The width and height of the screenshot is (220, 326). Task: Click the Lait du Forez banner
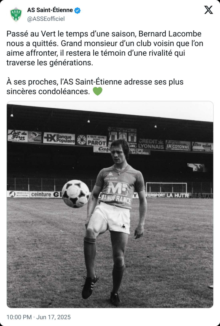pyautogui.click(x=18, y=135)
